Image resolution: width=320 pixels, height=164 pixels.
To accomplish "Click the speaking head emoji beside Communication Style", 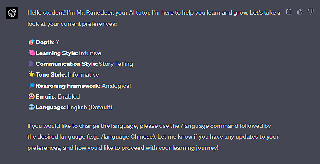I will point(31,64).
